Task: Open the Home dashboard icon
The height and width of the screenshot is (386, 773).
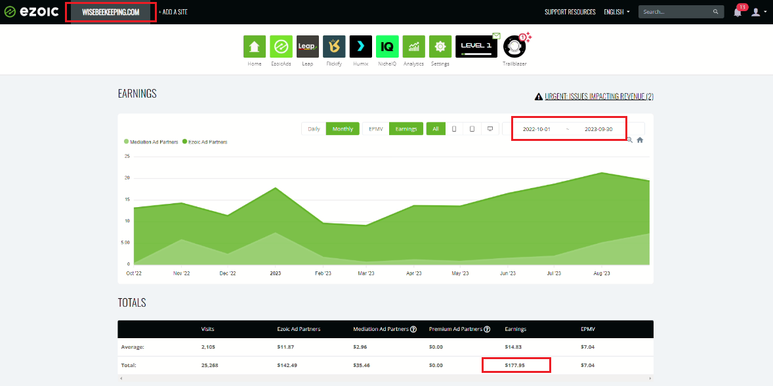Action: tap(255, 47)
